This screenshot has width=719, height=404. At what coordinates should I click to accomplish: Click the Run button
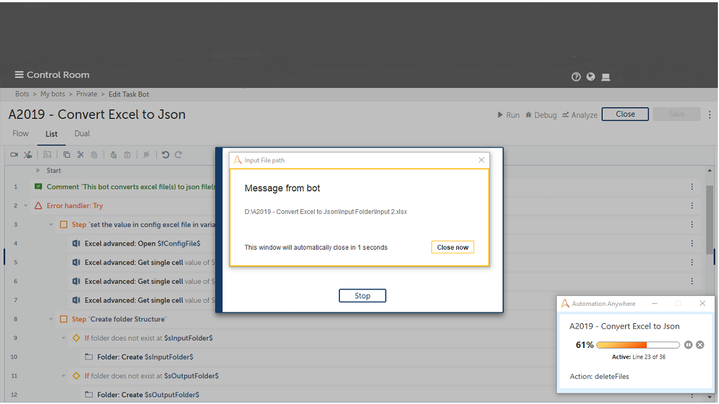[508, 115]
